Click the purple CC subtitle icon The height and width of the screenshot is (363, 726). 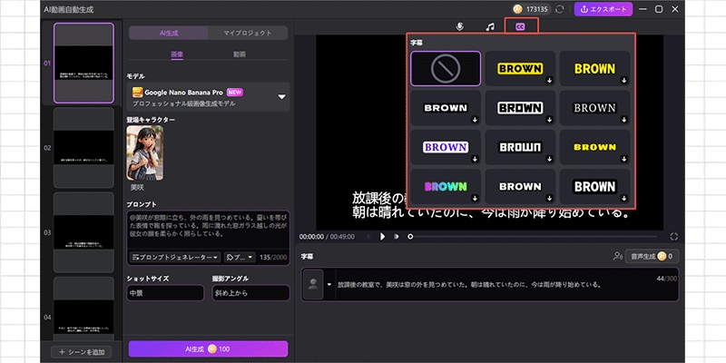coord(520,27)
